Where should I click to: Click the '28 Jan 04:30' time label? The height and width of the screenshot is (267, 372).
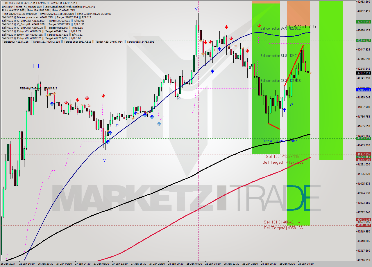click(194, 264)
